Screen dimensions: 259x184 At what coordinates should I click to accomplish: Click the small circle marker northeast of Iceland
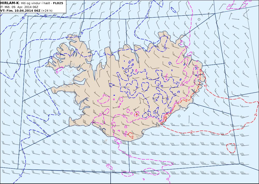pos(199,19)
